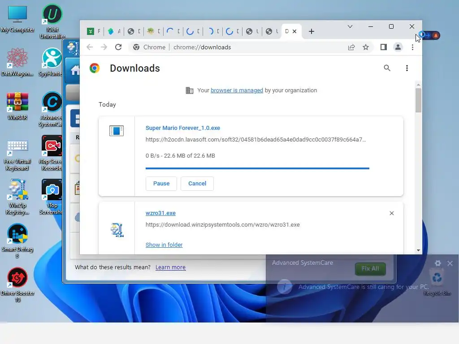Select the active Downloads tab

[287, 31]
